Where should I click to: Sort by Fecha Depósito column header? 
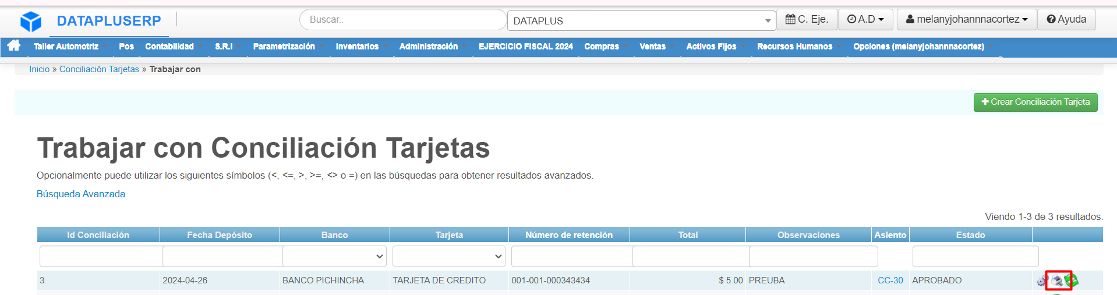220,235
